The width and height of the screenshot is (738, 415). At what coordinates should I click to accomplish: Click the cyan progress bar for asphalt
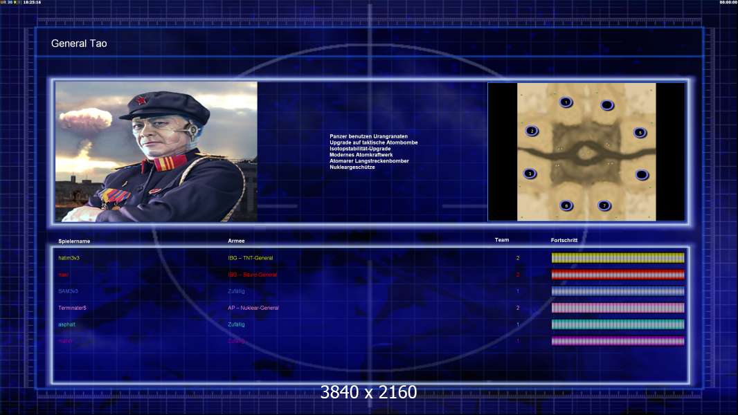618,324
